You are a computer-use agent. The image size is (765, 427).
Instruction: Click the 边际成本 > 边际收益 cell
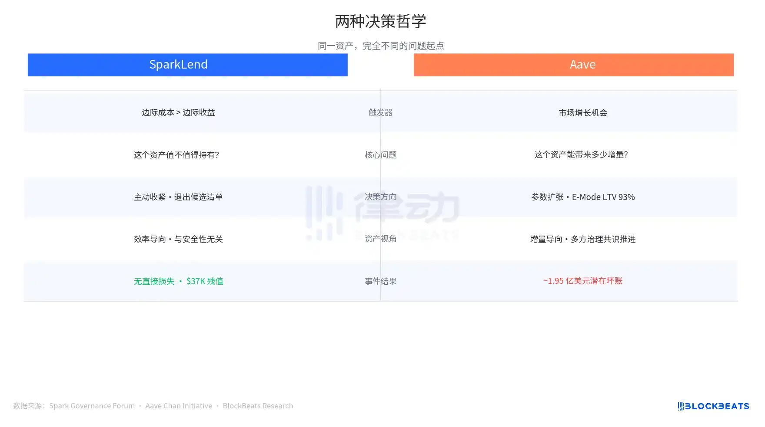178,112
